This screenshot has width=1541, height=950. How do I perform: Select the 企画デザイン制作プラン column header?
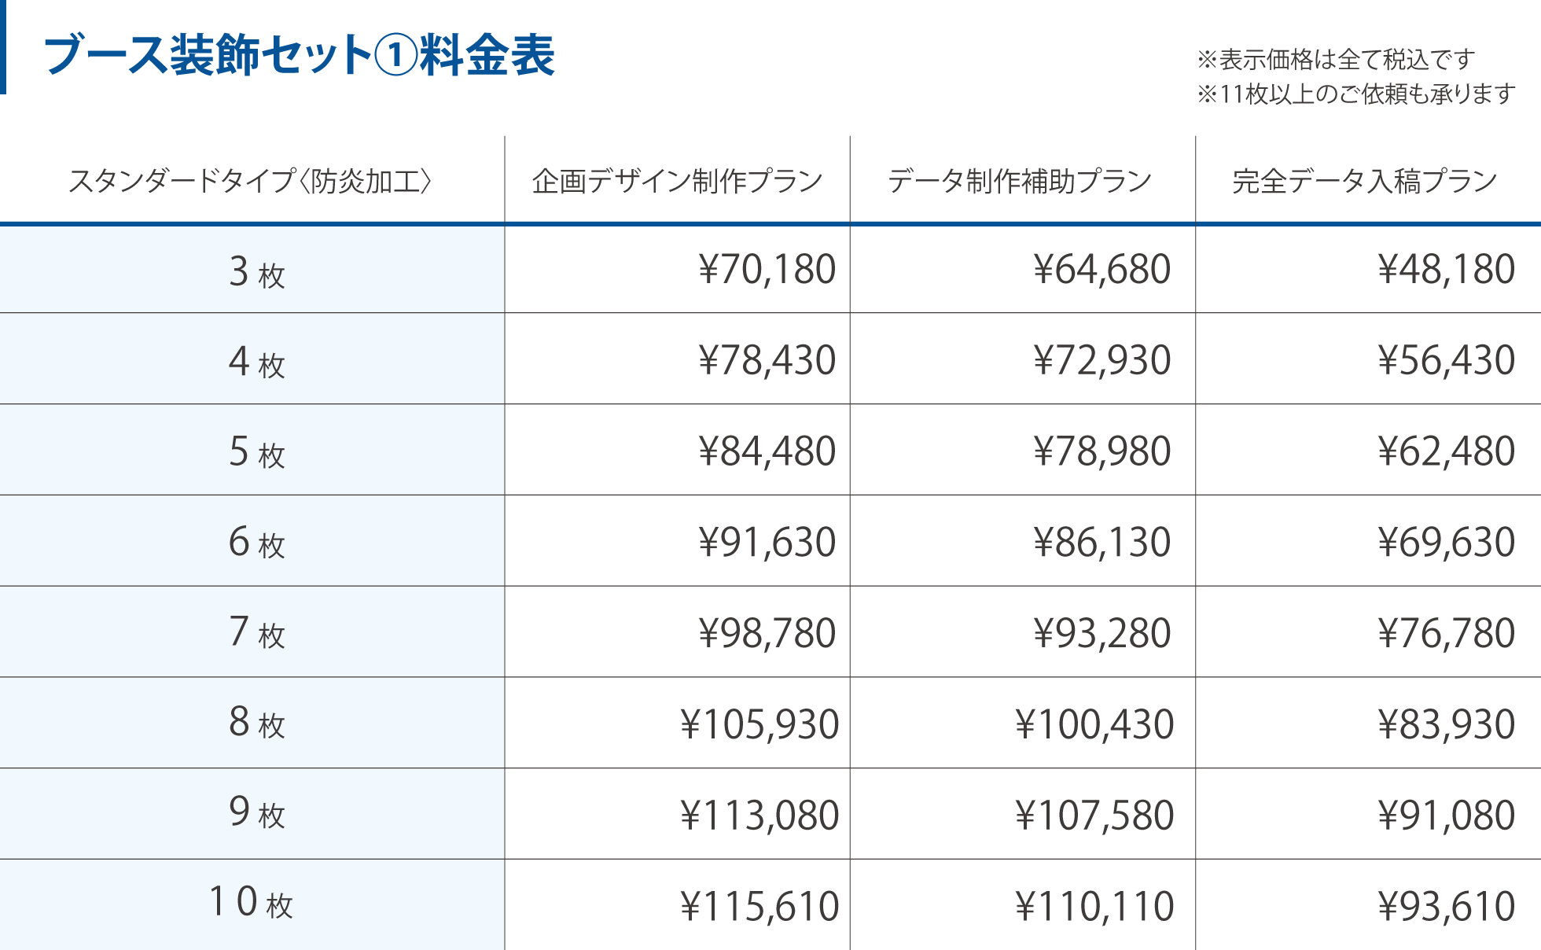[x=677, y=181]
